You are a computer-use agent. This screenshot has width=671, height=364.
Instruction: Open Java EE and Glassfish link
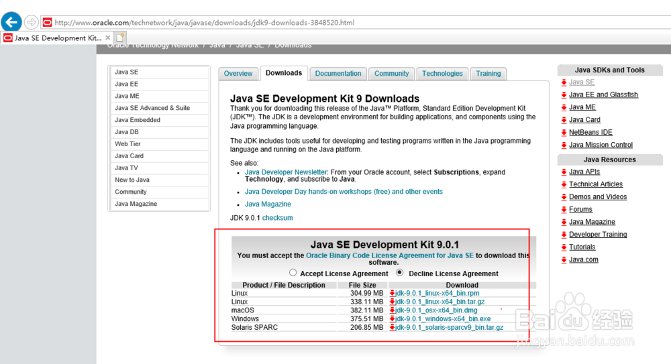coord(603,95)
